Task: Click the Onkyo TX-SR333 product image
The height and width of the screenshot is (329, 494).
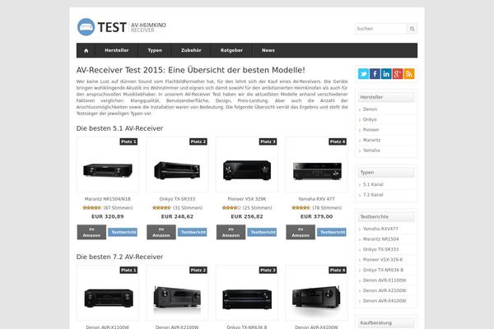Action: tap(177, 170)
